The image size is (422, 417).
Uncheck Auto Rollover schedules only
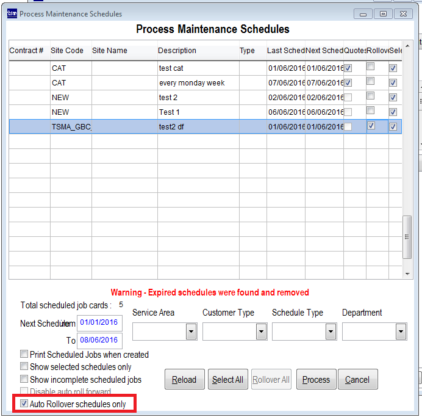click(24, 404)
